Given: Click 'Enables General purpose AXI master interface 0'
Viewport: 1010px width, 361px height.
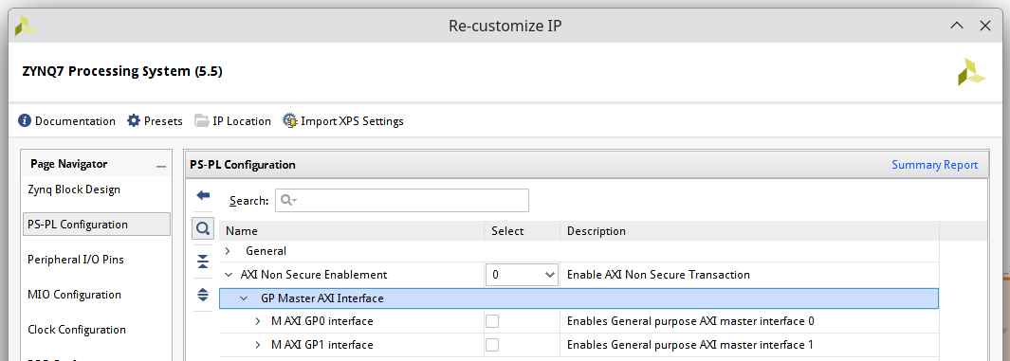Looking at the screenshot, I should [x=690, y=321].
